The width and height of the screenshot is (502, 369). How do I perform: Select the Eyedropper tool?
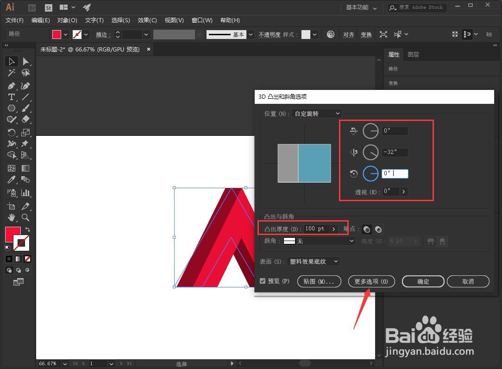(12, 179)
